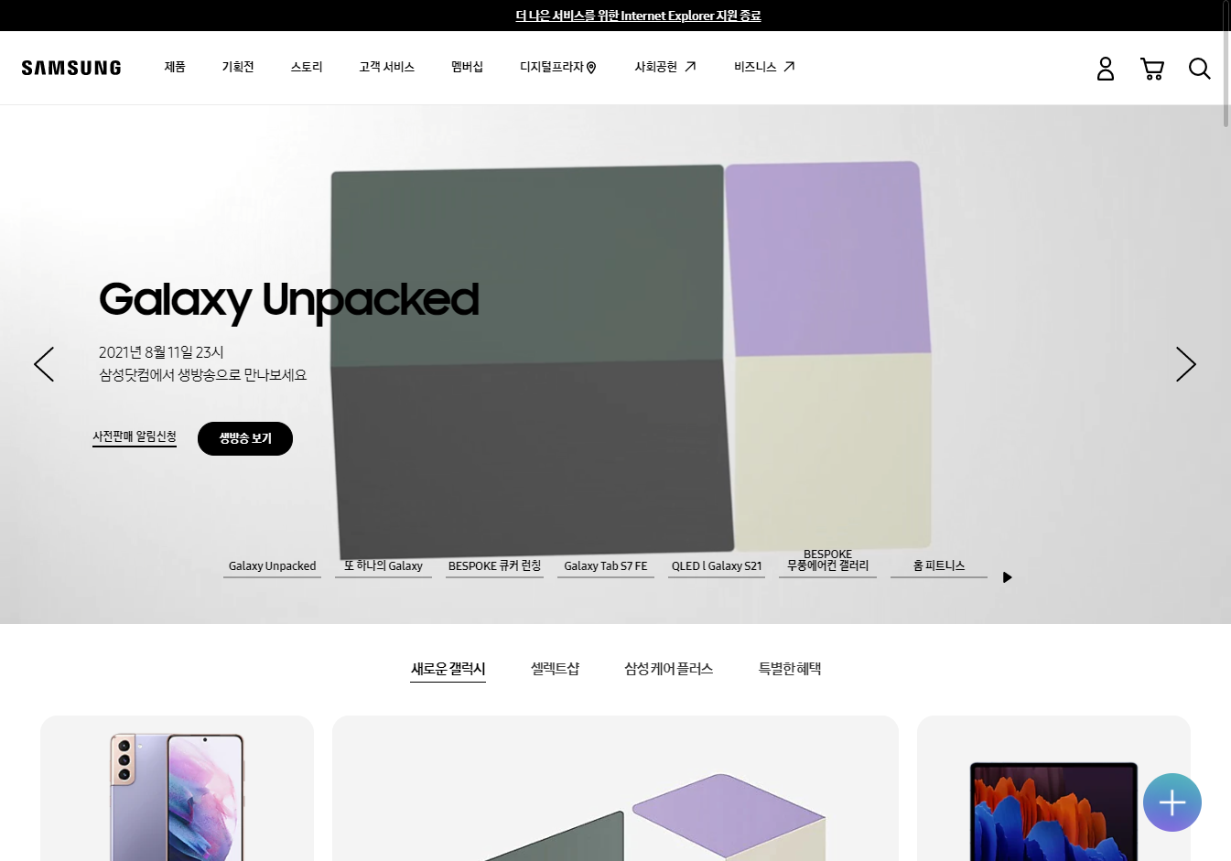Open the shopping cart icon

tap(1152, 69)
